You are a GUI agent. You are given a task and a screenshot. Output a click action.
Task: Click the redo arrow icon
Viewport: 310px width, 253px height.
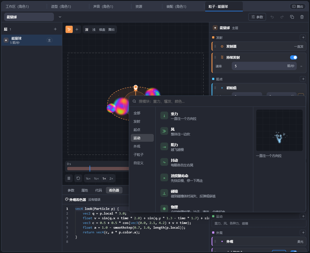pos(282,17)
